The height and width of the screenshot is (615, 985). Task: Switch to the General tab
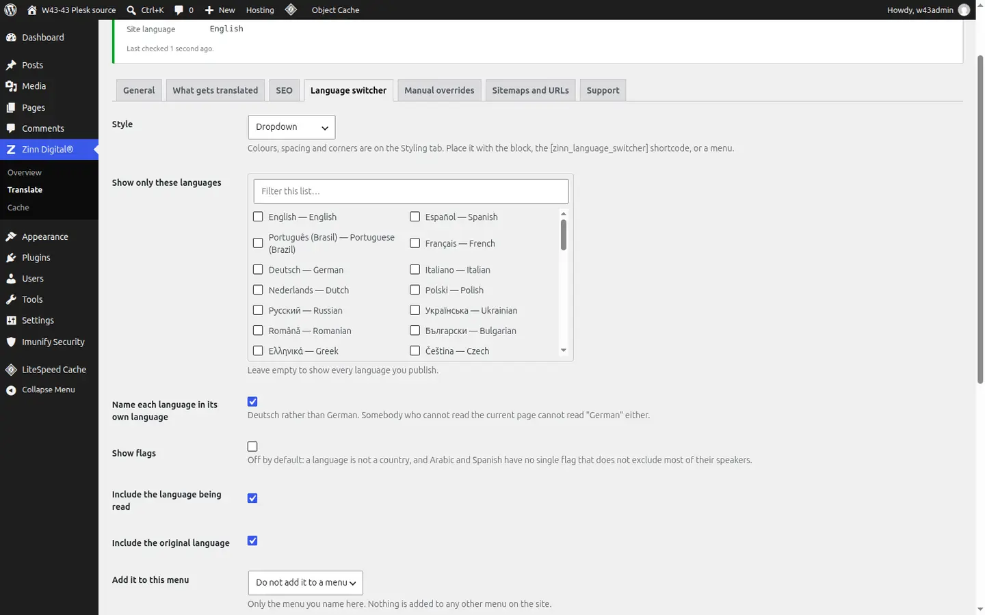(x=139, y=90)
